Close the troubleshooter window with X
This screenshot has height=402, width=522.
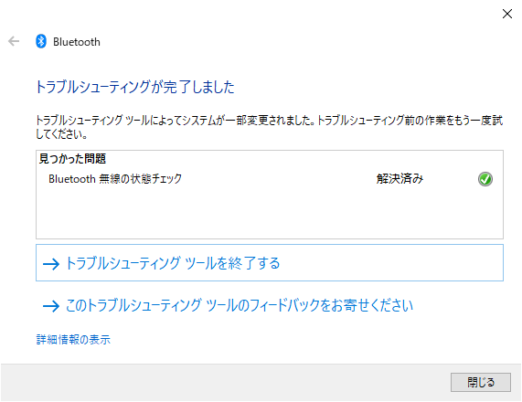tap(507, 14)
